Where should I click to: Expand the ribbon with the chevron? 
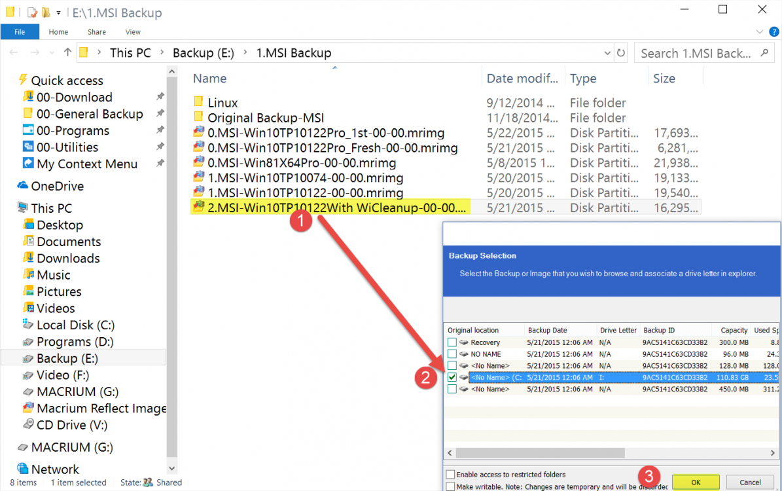760,32
